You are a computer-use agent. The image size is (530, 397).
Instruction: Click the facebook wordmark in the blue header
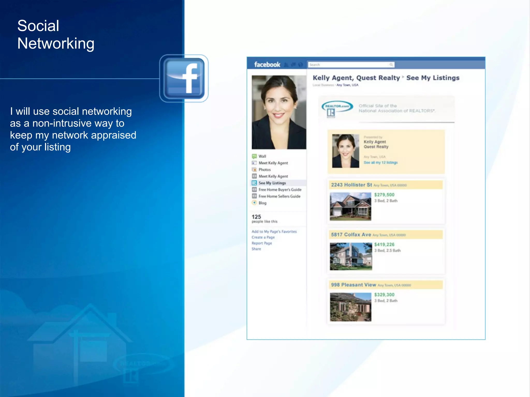click(267, 65)
